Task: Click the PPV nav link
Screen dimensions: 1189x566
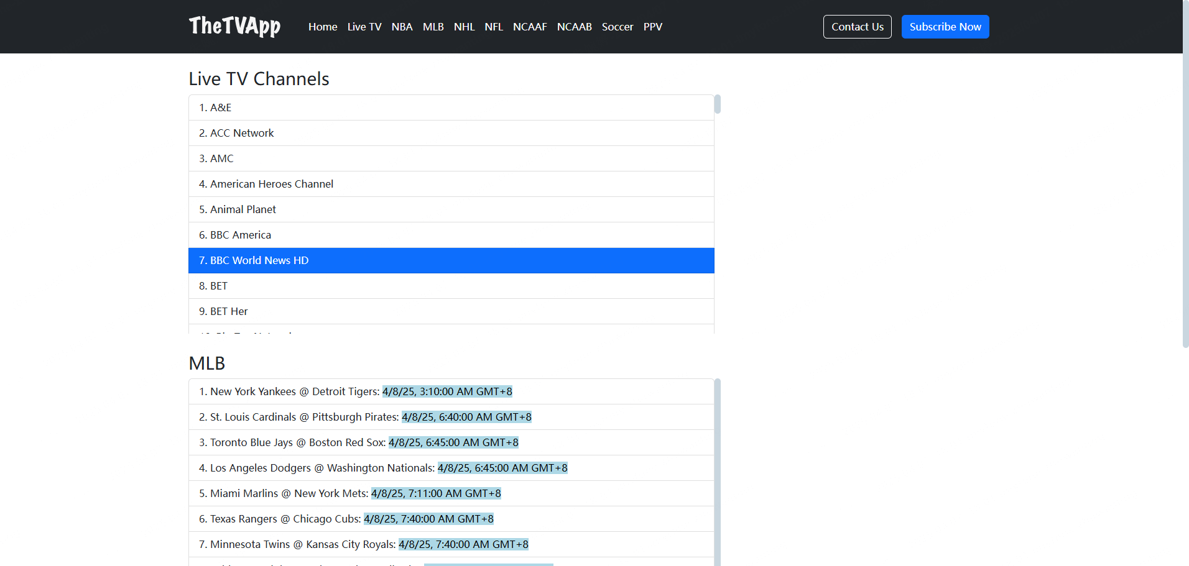Action: (x=652, y=27)
